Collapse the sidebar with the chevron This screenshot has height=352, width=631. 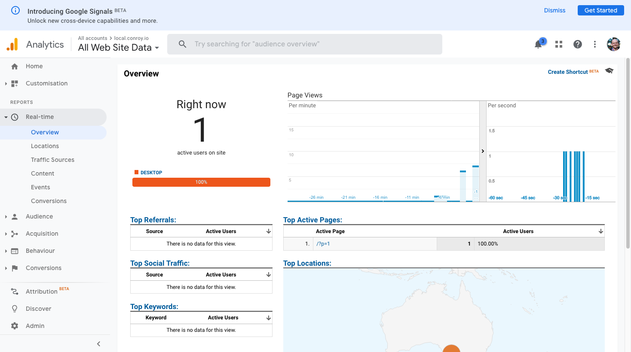pos(98,343)
